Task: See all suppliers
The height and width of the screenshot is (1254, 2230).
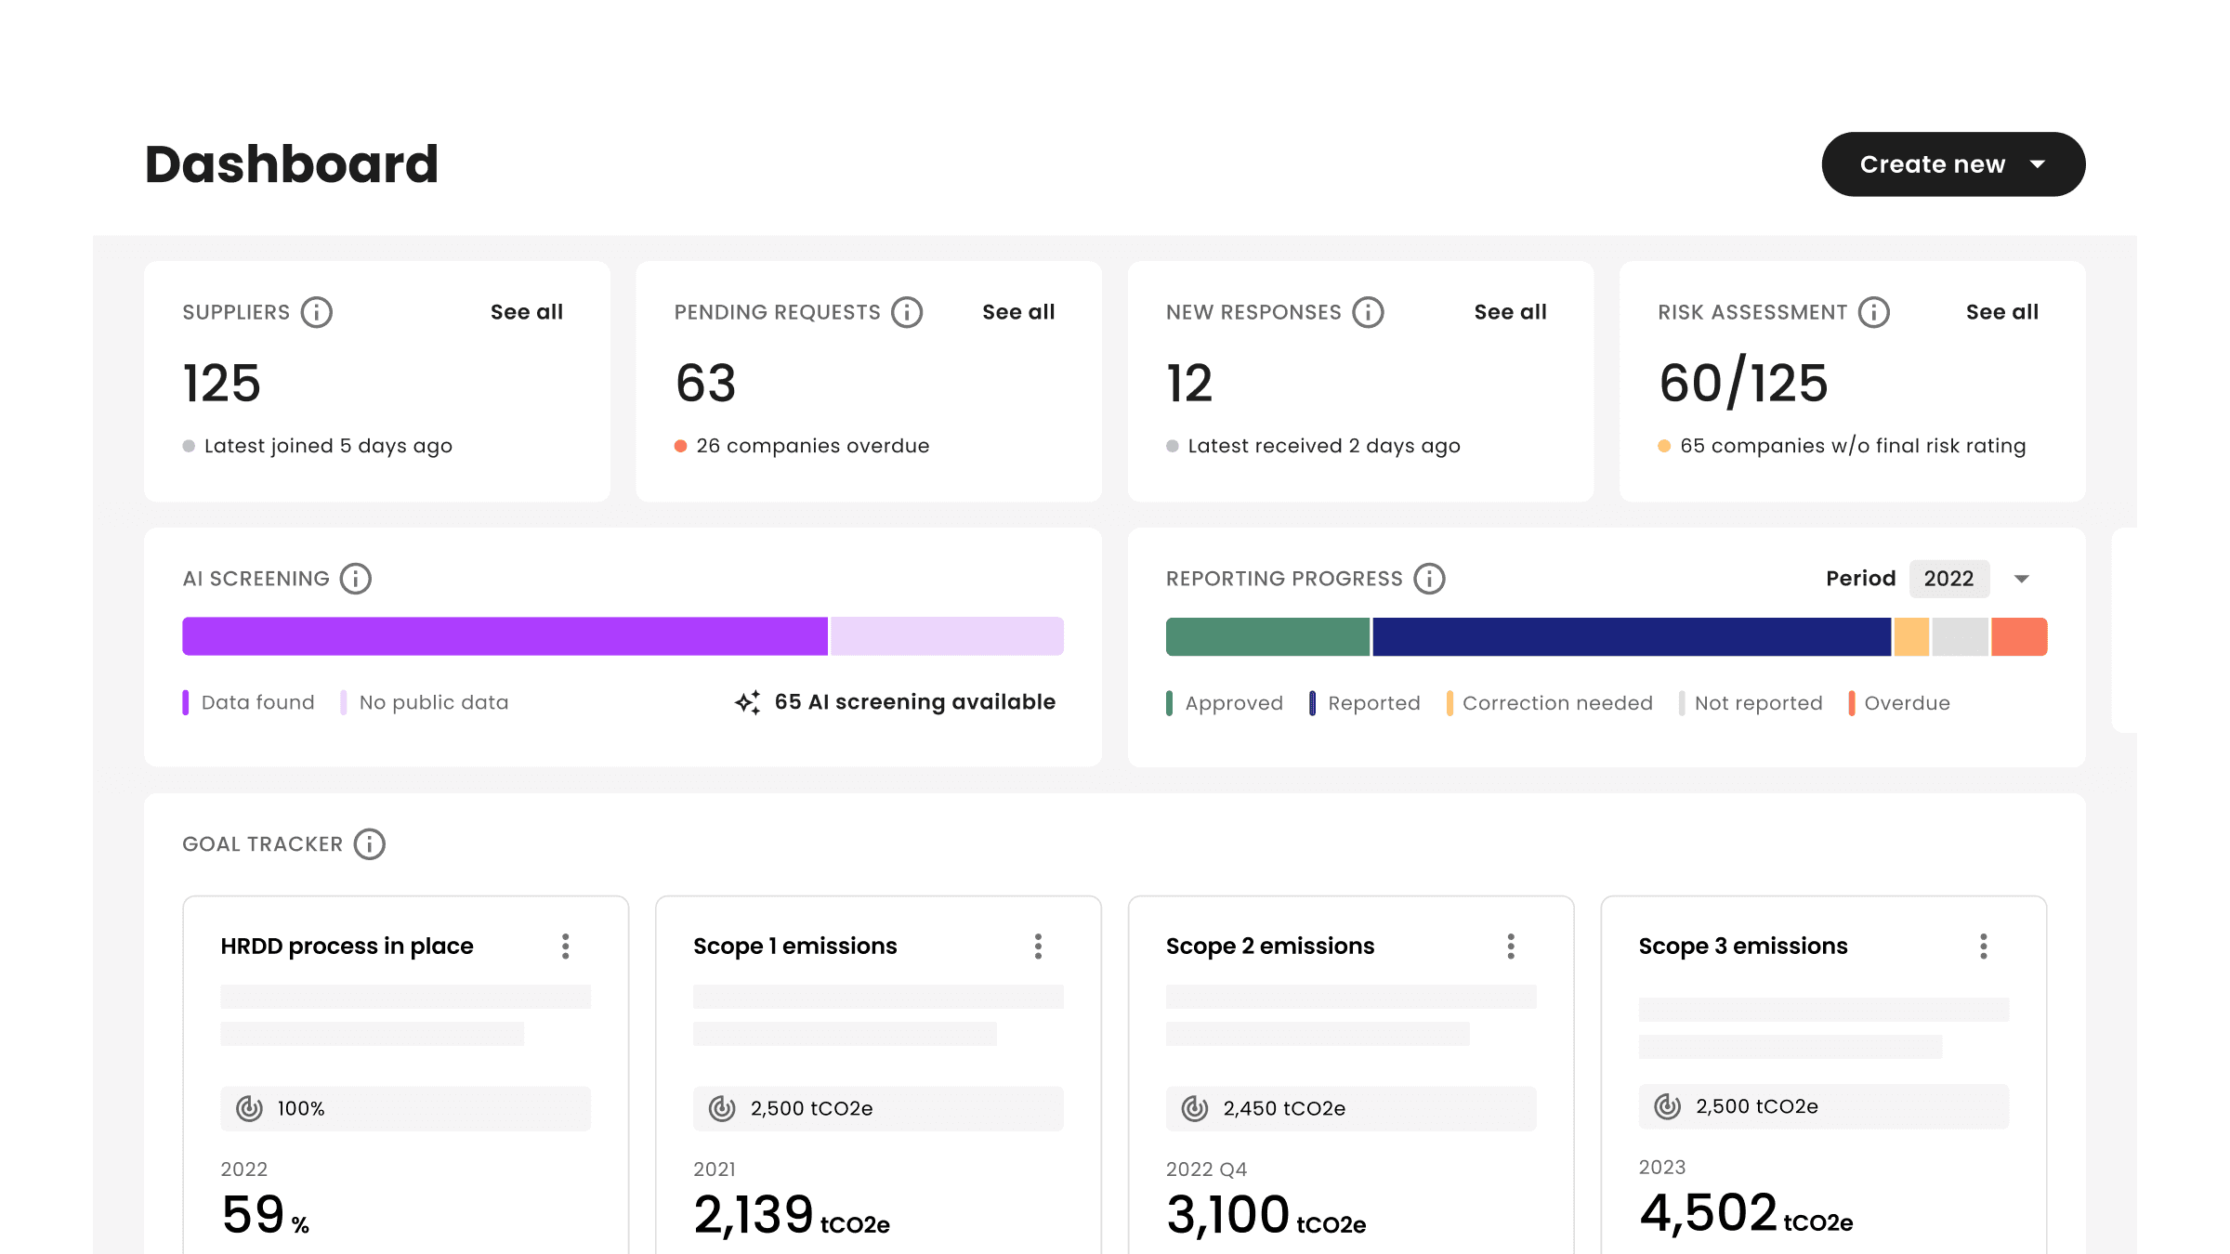Action: (527, 312)
